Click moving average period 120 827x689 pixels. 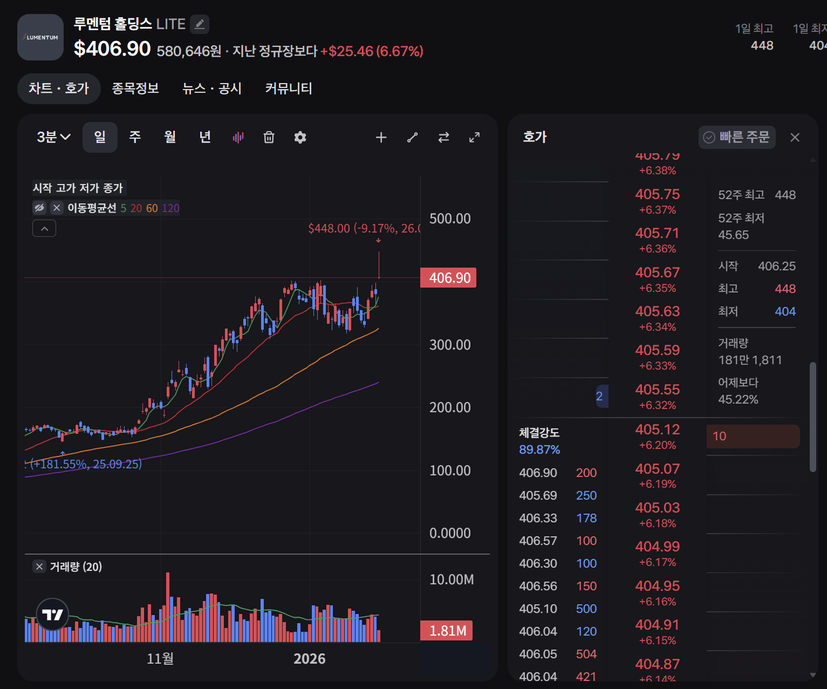tap(170, 208)
